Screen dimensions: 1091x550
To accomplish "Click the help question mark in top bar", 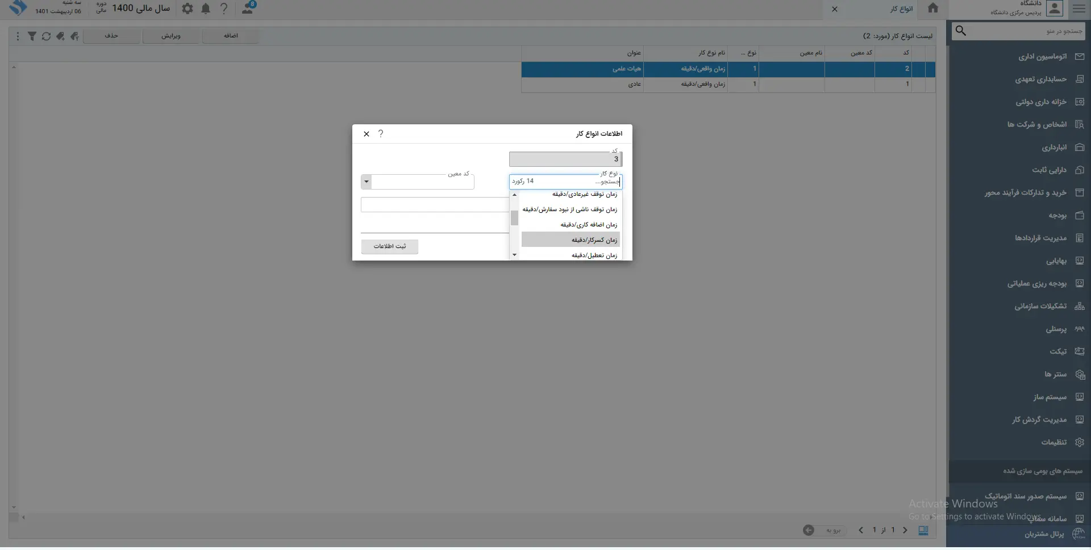I will tap(224, 9).
